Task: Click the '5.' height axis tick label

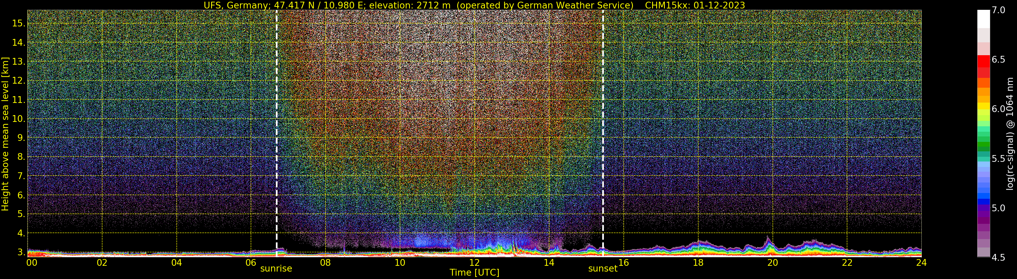Action: 21,214
